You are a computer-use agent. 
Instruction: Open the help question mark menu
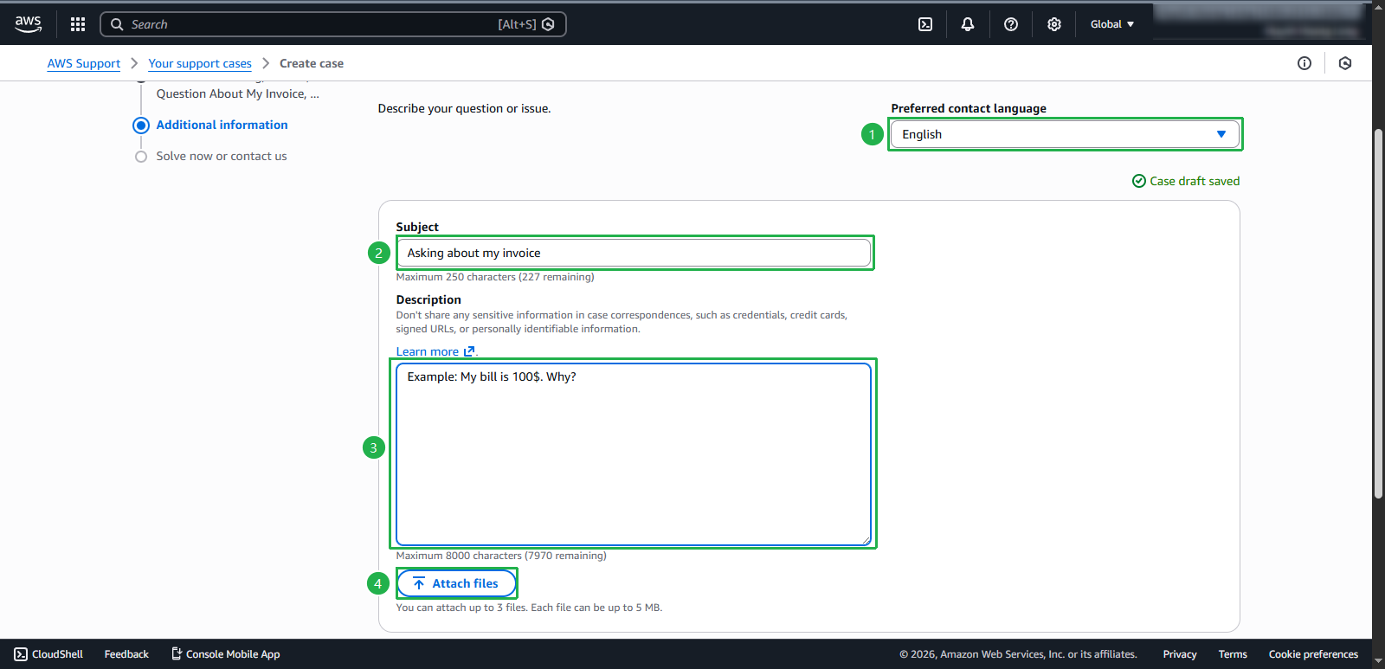[1011, 24]
